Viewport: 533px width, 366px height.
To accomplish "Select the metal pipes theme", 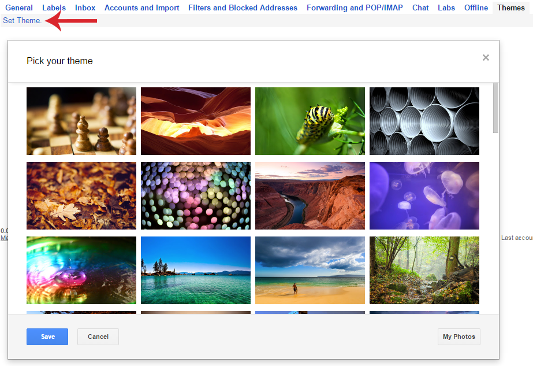I will point(424,121).
